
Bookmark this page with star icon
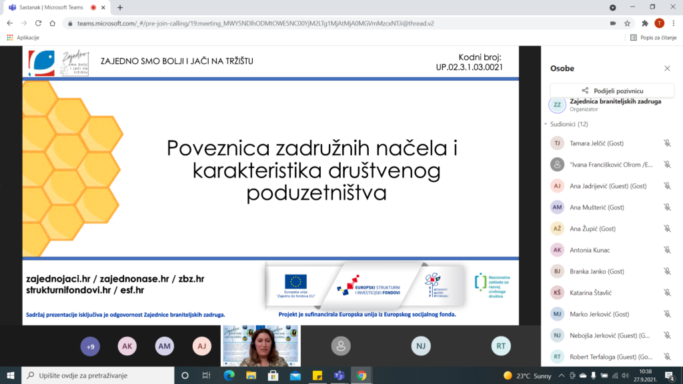tap(628, 23)
